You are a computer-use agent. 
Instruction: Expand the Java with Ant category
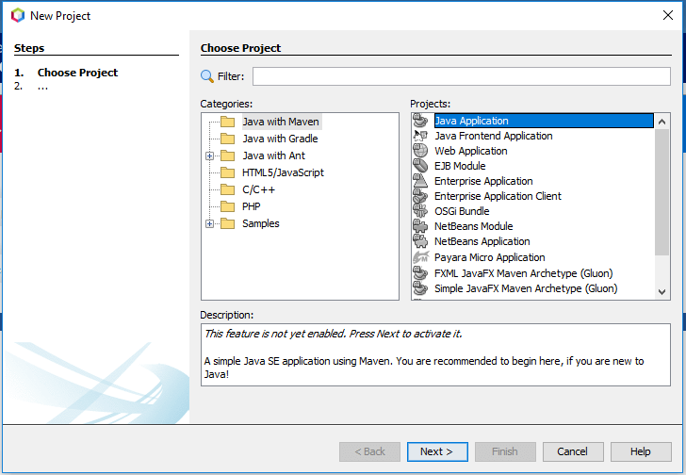tap(209, 156)
